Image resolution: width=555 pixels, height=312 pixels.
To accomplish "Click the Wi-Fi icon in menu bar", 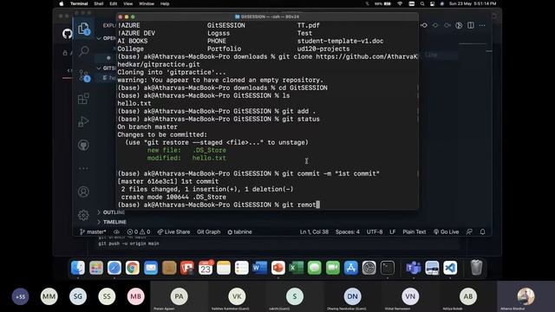I will tap(400, 3).
